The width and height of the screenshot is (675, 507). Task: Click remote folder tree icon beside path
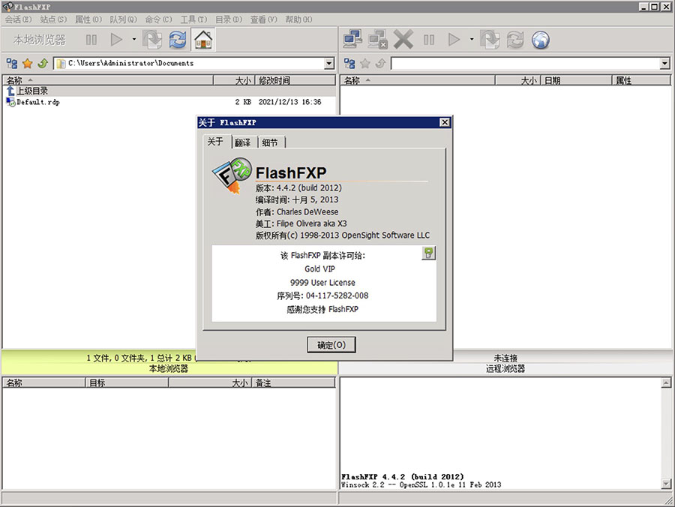pos(349,64)
